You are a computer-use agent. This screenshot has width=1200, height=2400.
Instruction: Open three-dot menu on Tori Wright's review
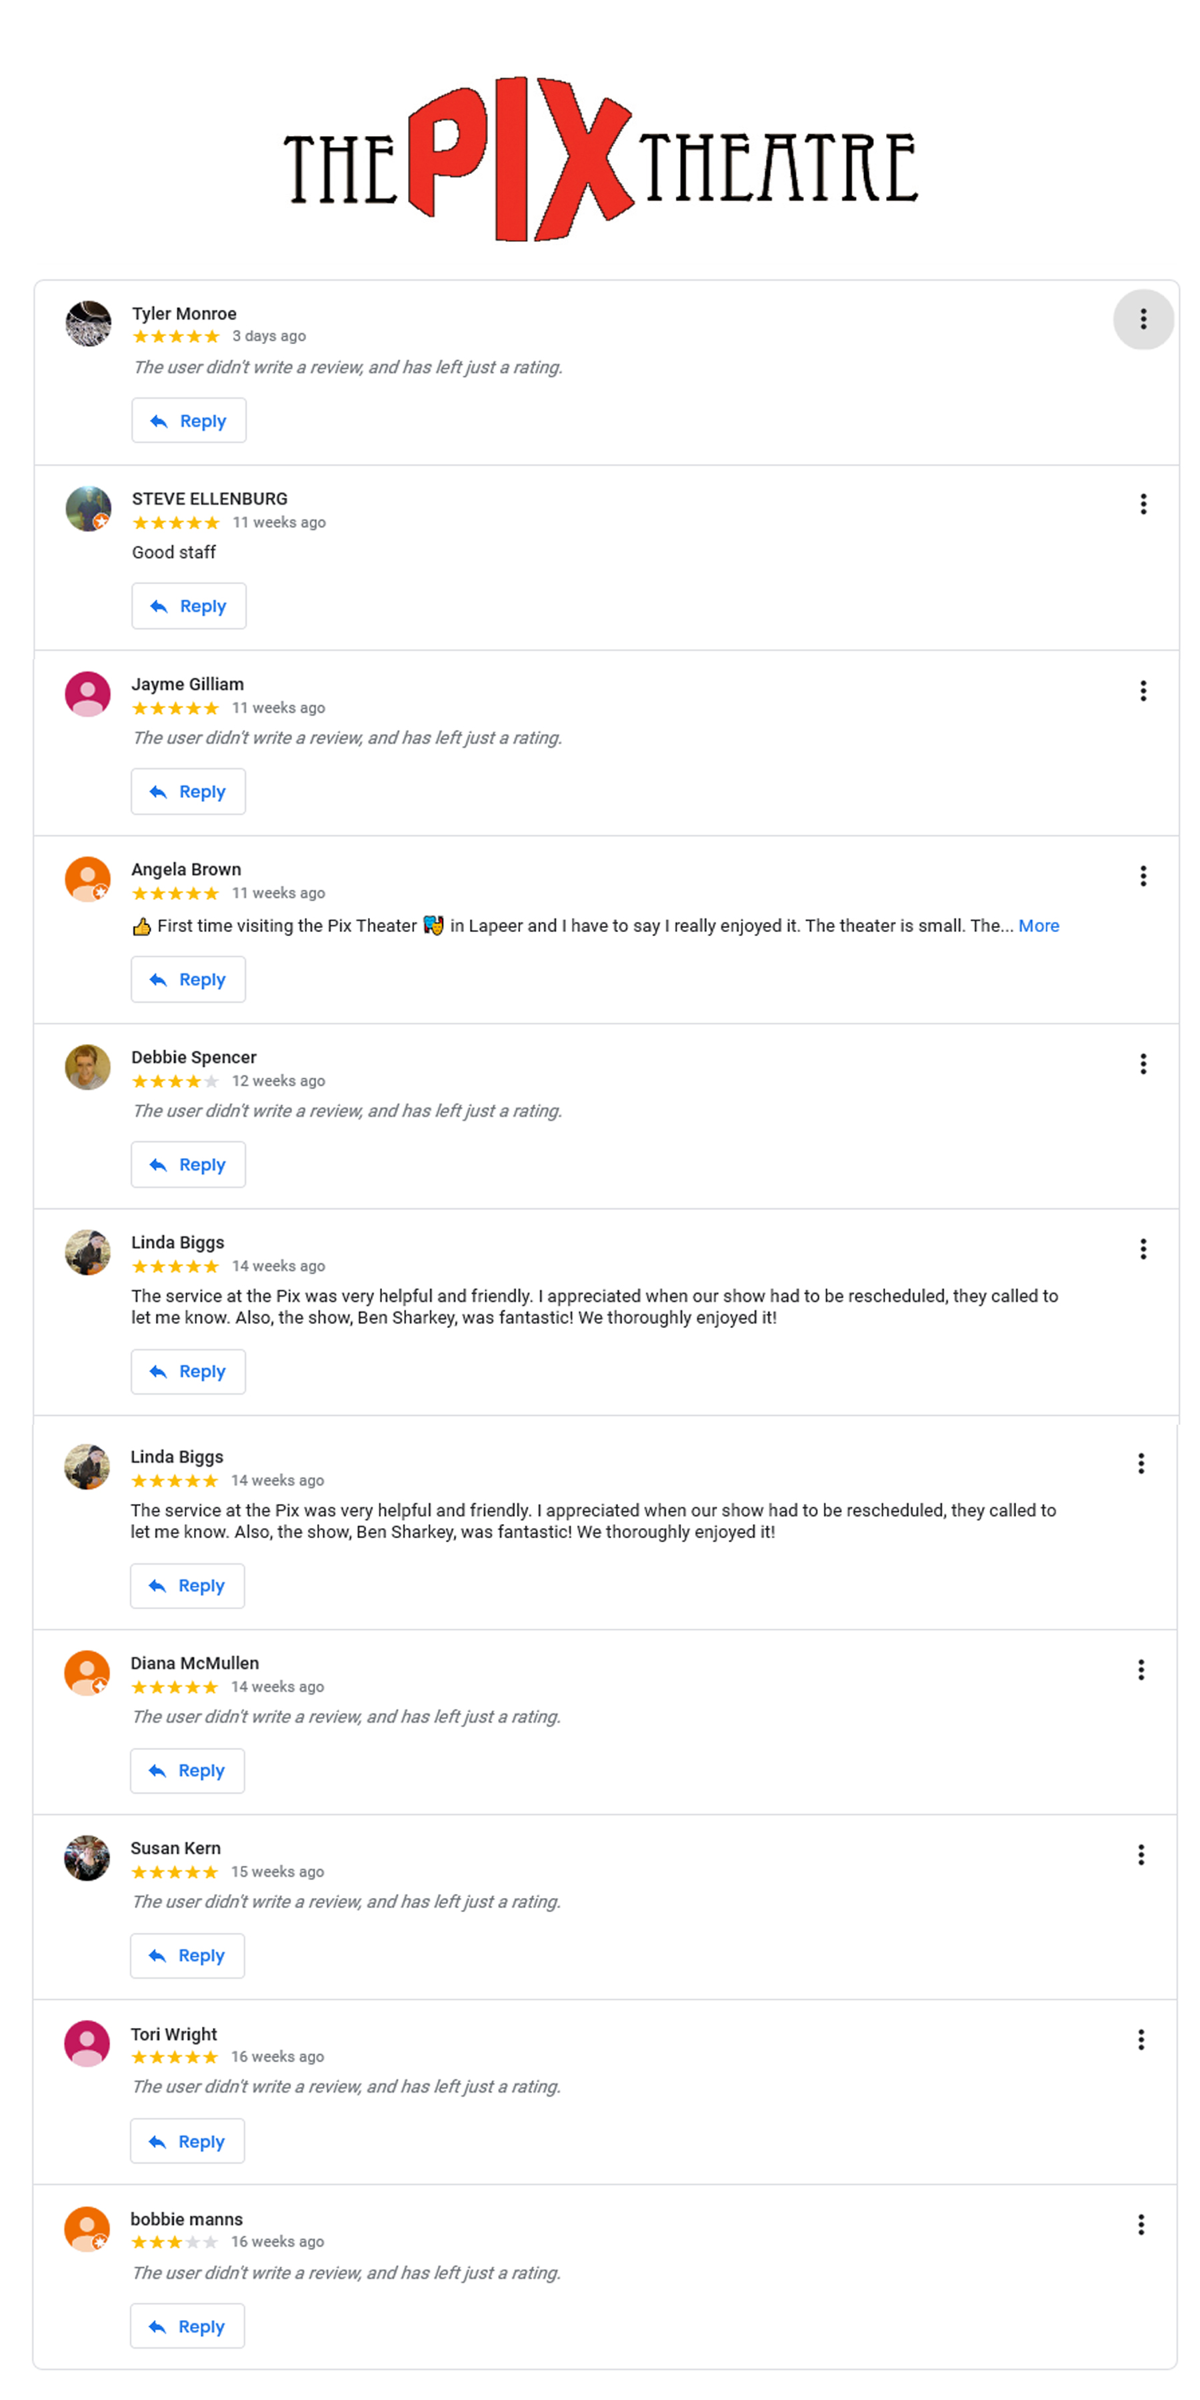(1141, 2041)
